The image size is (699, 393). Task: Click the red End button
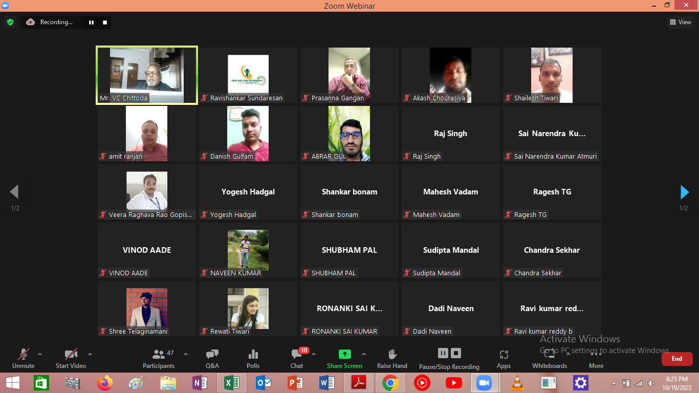coord(676,359)
